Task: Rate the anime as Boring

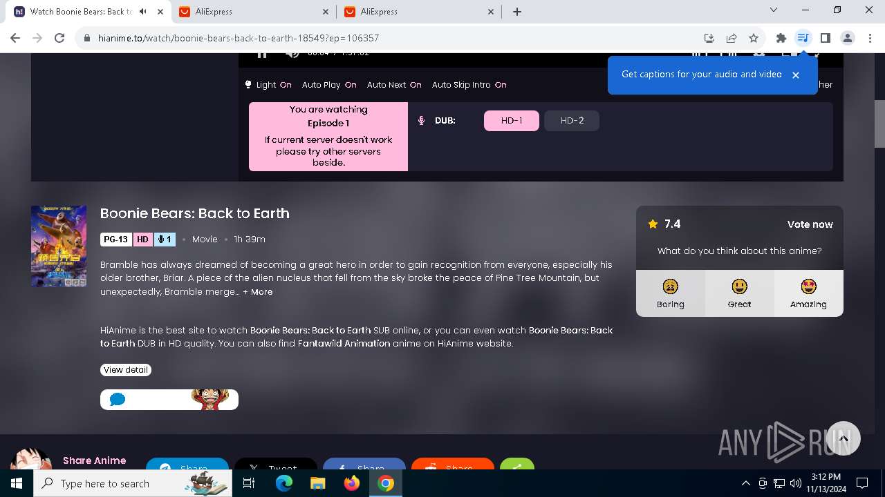Action: (671, 293)
